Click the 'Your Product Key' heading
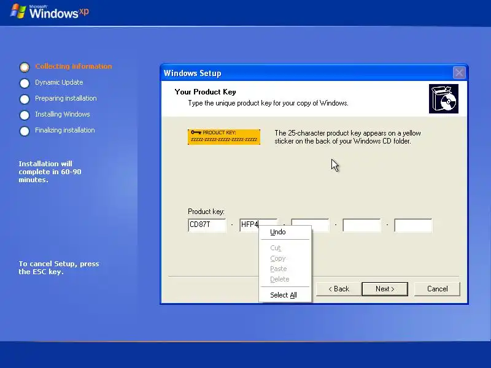Viewport: 491px width, 368px height. [x=205, y=92]
